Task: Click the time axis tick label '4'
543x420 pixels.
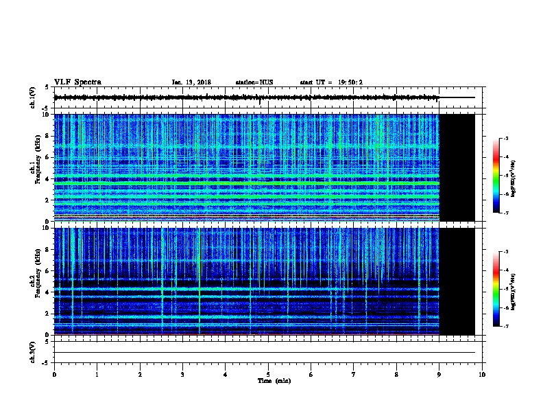Action: (226, 375)
